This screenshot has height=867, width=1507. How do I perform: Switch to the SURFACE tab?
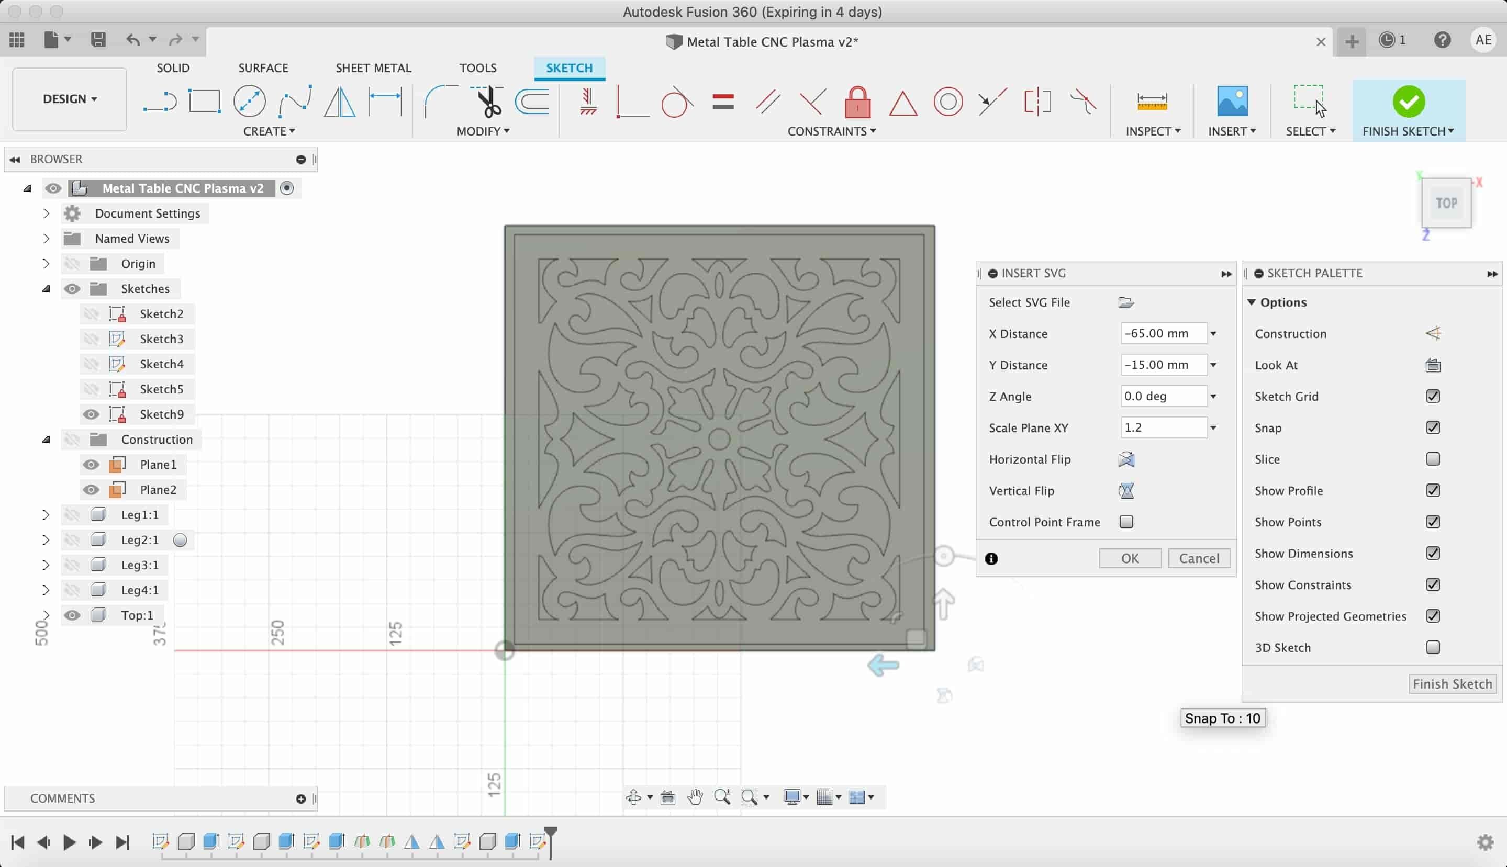[x=263, y=68]
